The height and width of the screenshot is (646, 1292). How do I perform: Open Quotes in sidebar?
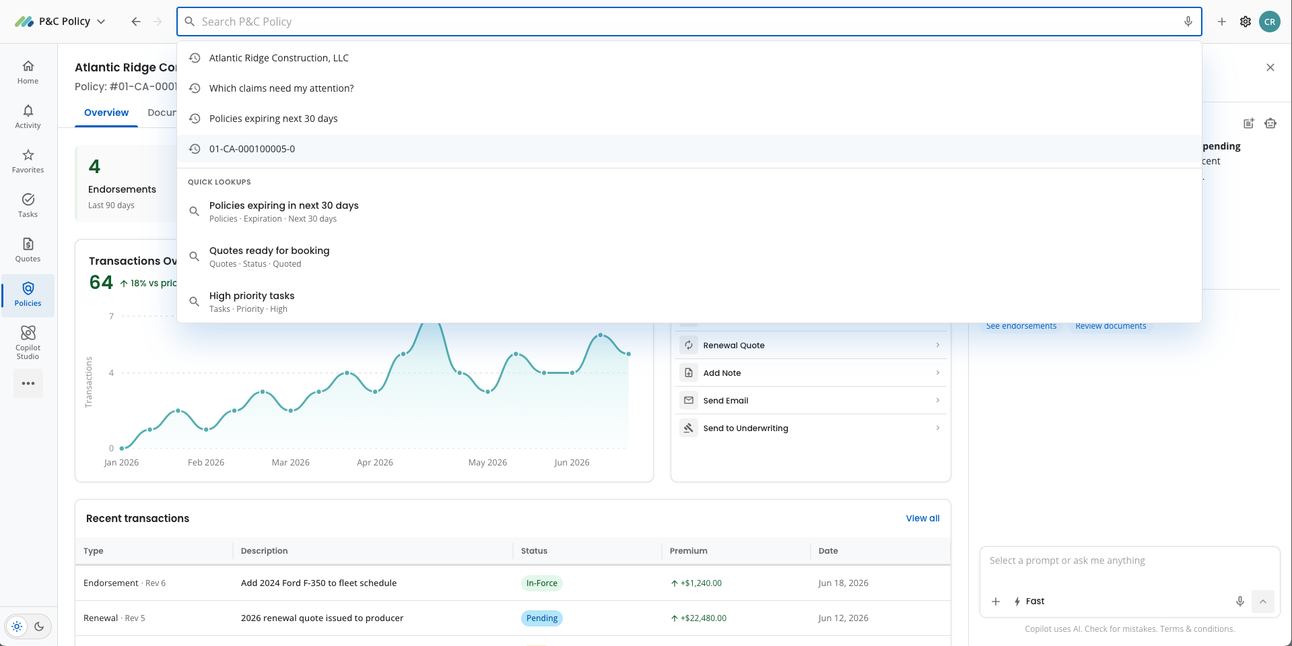pos(28,250)
